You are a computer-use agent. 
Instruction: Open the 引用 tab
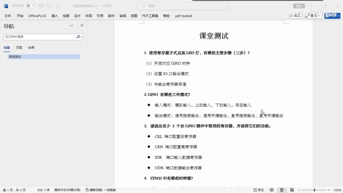pos(100,16)
